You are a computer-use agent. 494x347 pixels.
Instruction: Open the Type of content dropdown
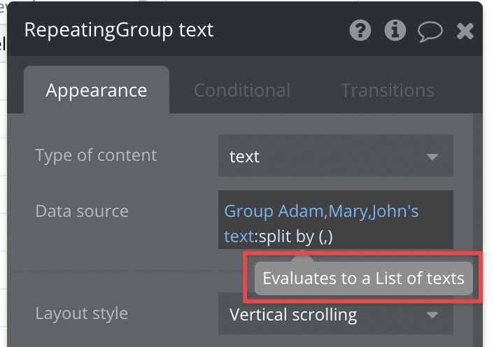(x=336, y=155)
